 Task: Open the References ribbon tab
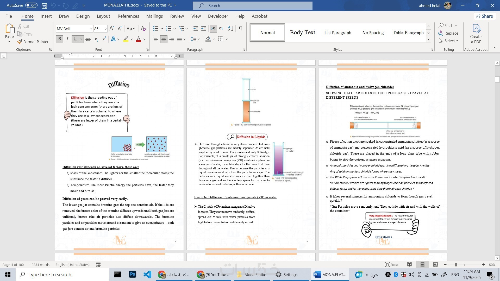pyautogui.click(x=128, y=16)
